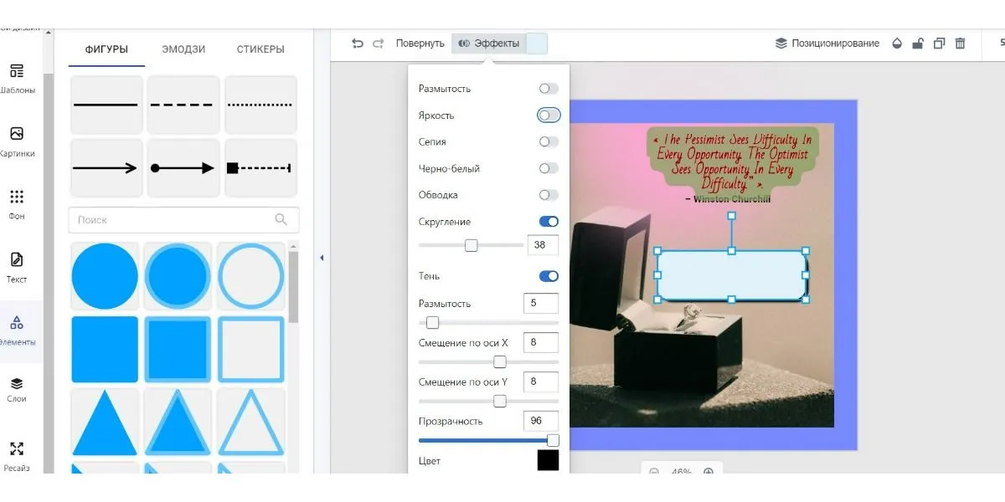
Task: Open the Text (Текст) sidebar section
Action: [x=17, y=268]
